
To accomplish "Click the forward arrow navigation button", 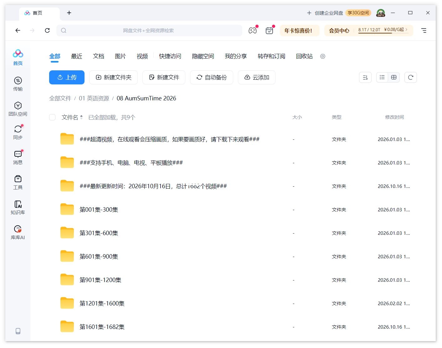I will [x=32, y=30].
